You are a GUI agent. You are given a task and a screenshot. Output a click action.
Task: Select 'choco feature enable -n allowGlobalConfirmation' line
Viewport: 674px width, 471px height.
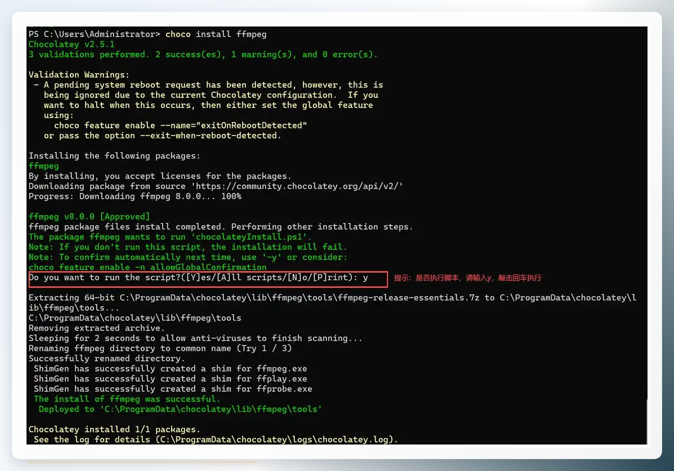[x=147, y=267]
